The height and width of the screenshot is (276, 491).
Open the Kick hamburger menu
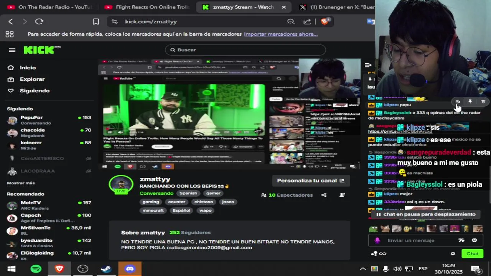pyautogui.click(x=12, y=50)
